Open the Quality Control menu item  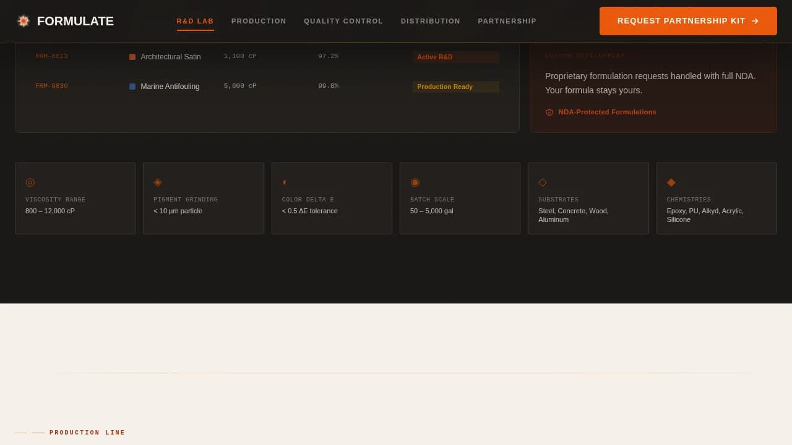(x=343, y=20)
